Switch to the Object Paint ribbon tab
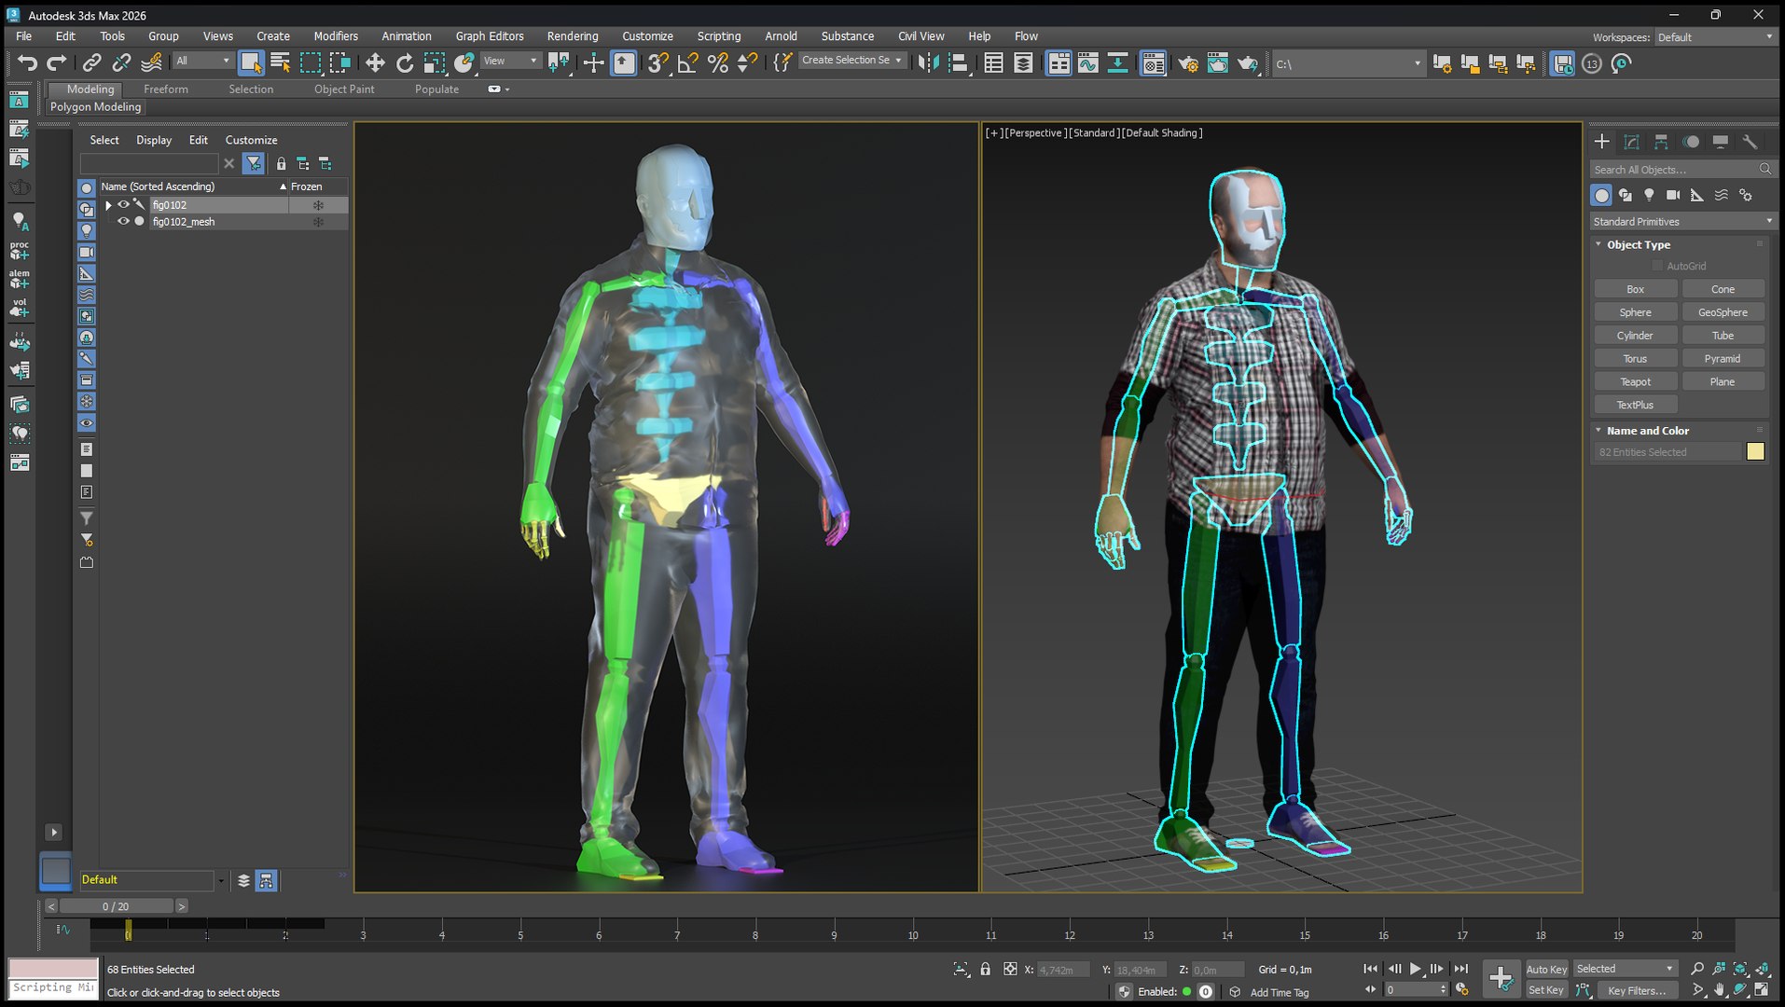 [344, 90]
